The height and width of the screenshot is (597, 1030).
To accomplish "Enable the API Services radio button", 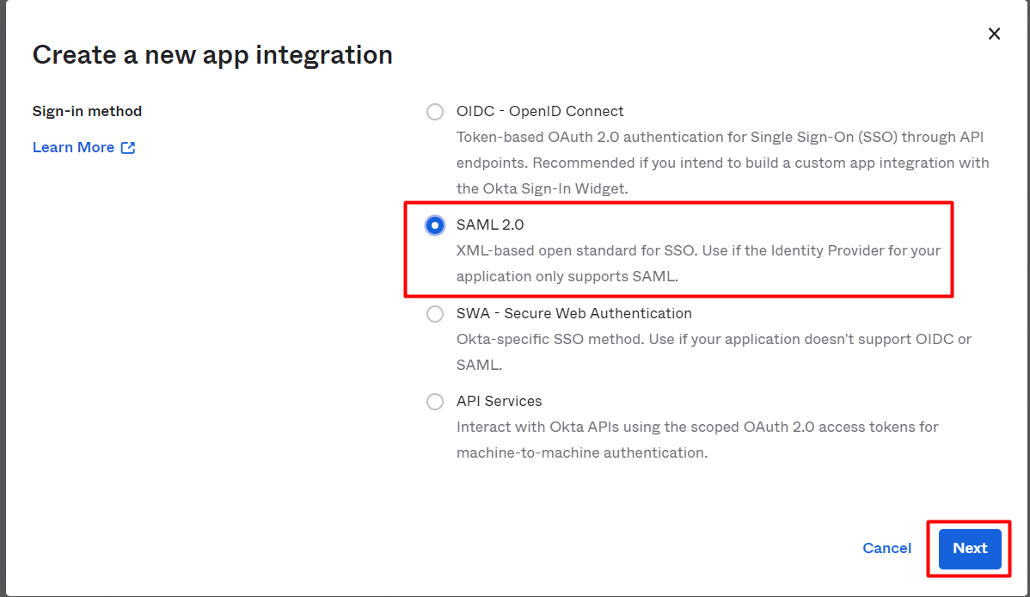I will pyautogui.click(x=436, y=402).
